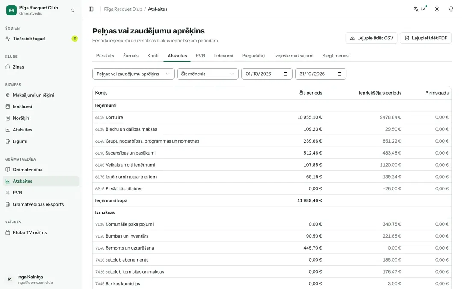This screenshot has width=462, height=289.
Task: Switch to the Pārskats tab
Action: coord(105,56)
